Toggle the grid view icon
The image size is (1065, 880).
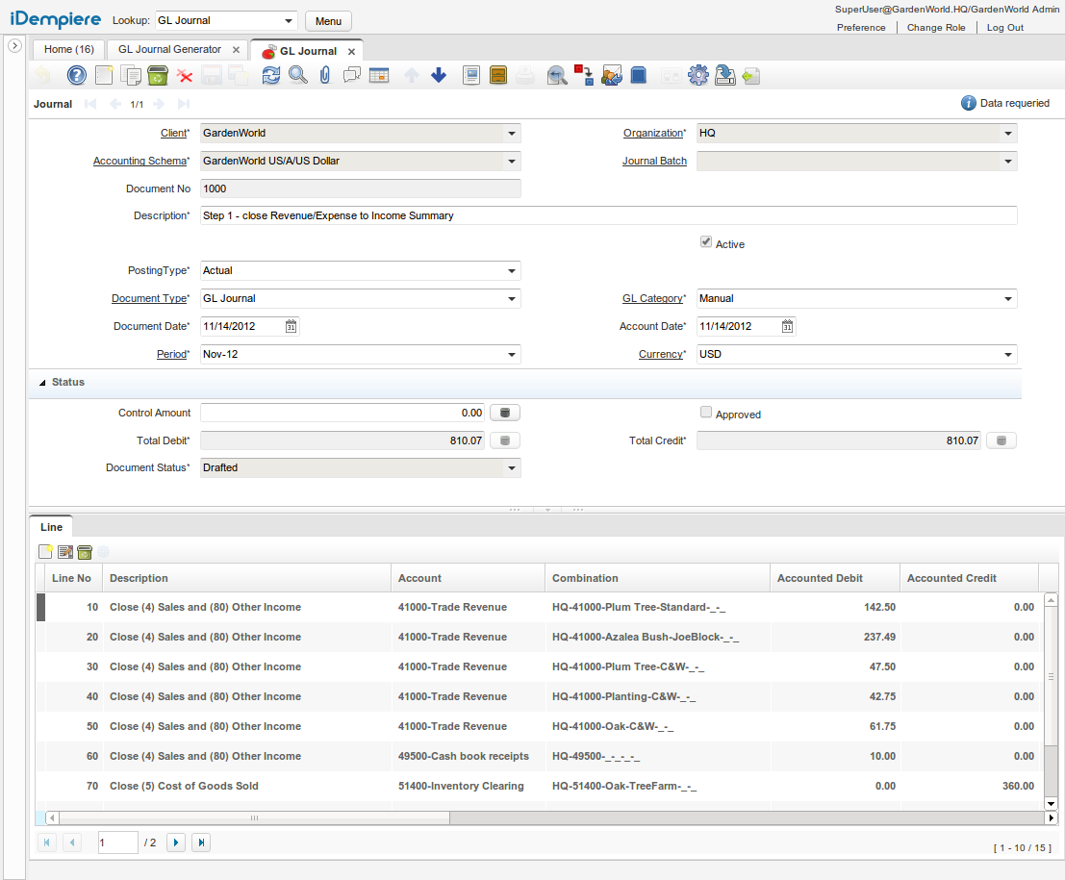pyautogui.click(x=379, y=75)
